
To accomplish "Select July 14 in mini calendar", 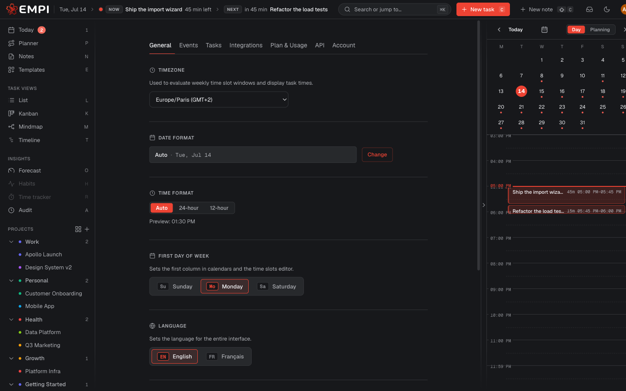I will click(x=521, y=91).
